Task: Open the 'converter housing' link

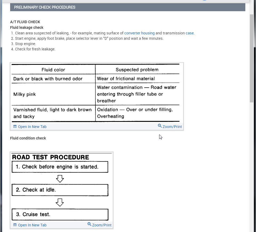Action: pyautogui.click(x=139, y=33)
